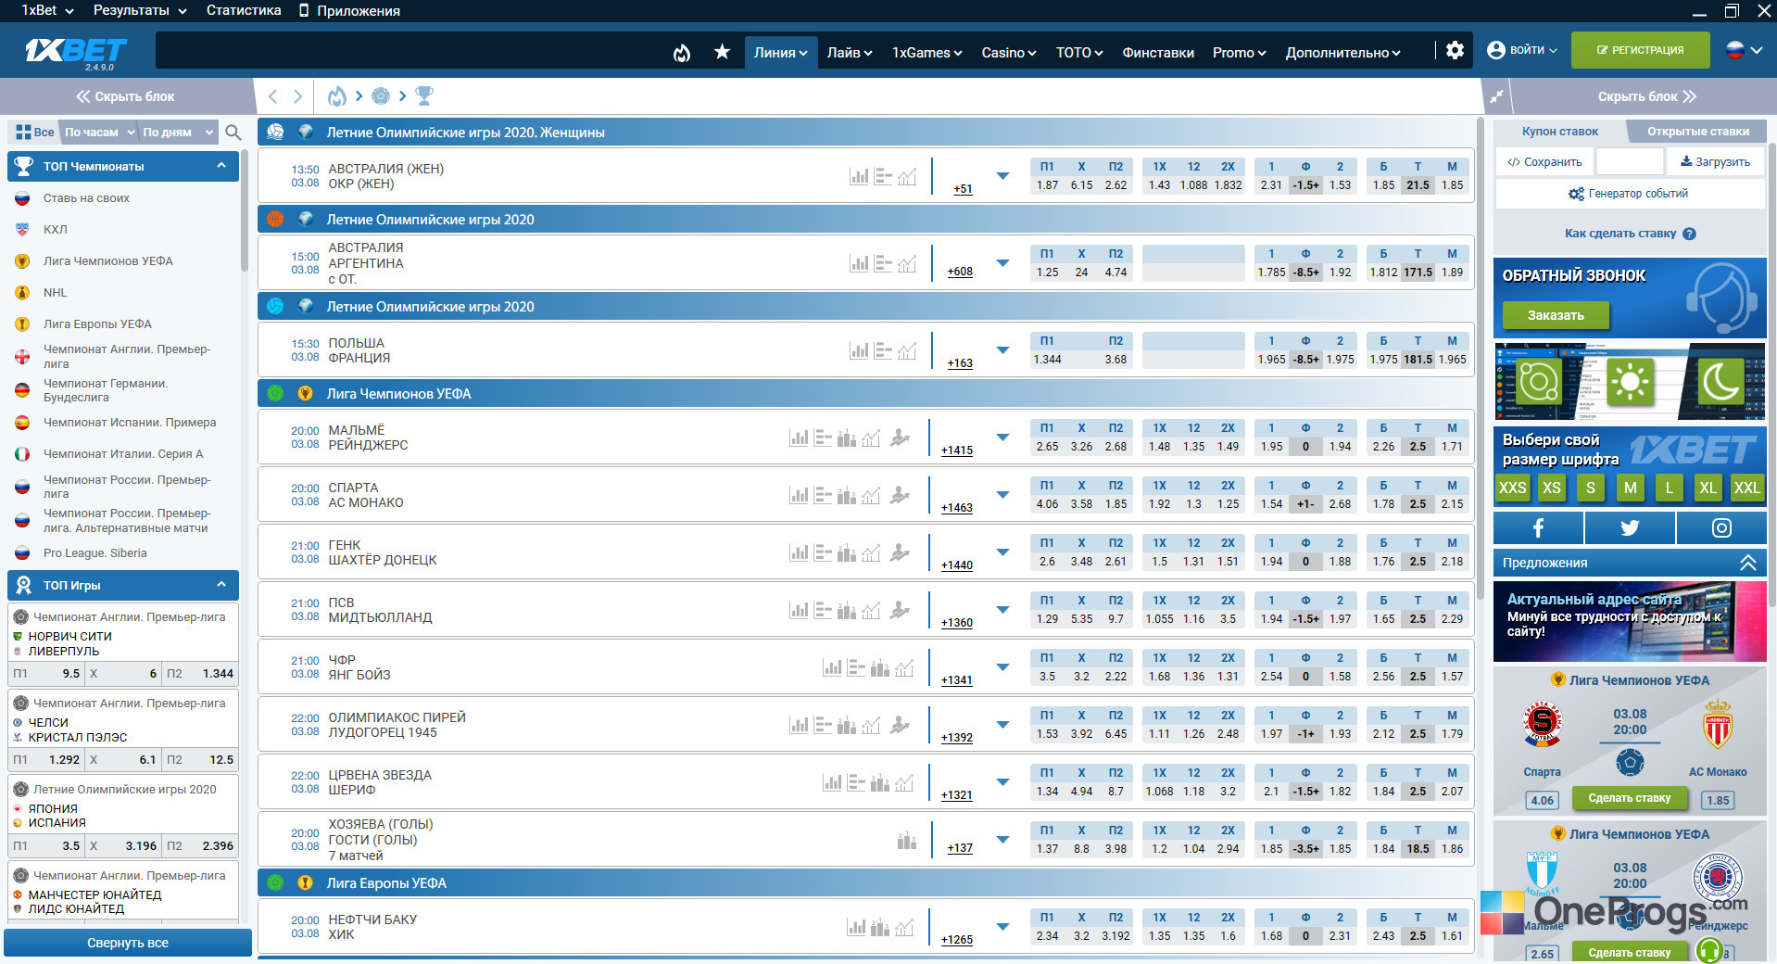Open the Facebook social link
Image resolution: width=1777 pixels, height=964 pixels.
[1538, 527]
